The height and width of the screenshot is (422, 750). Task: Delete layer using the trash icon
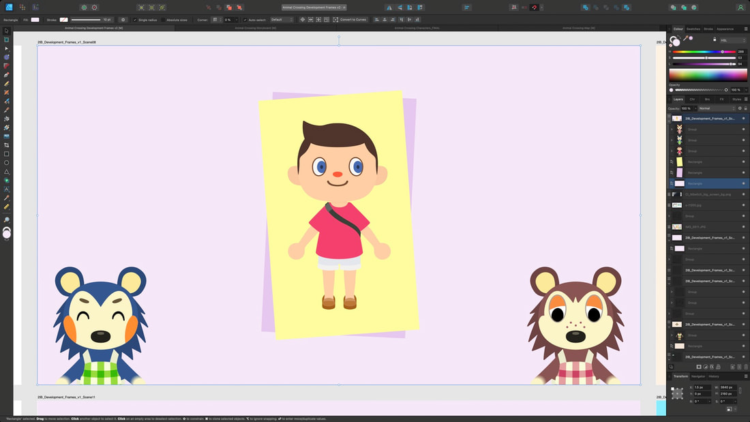(x=746, y=367)
